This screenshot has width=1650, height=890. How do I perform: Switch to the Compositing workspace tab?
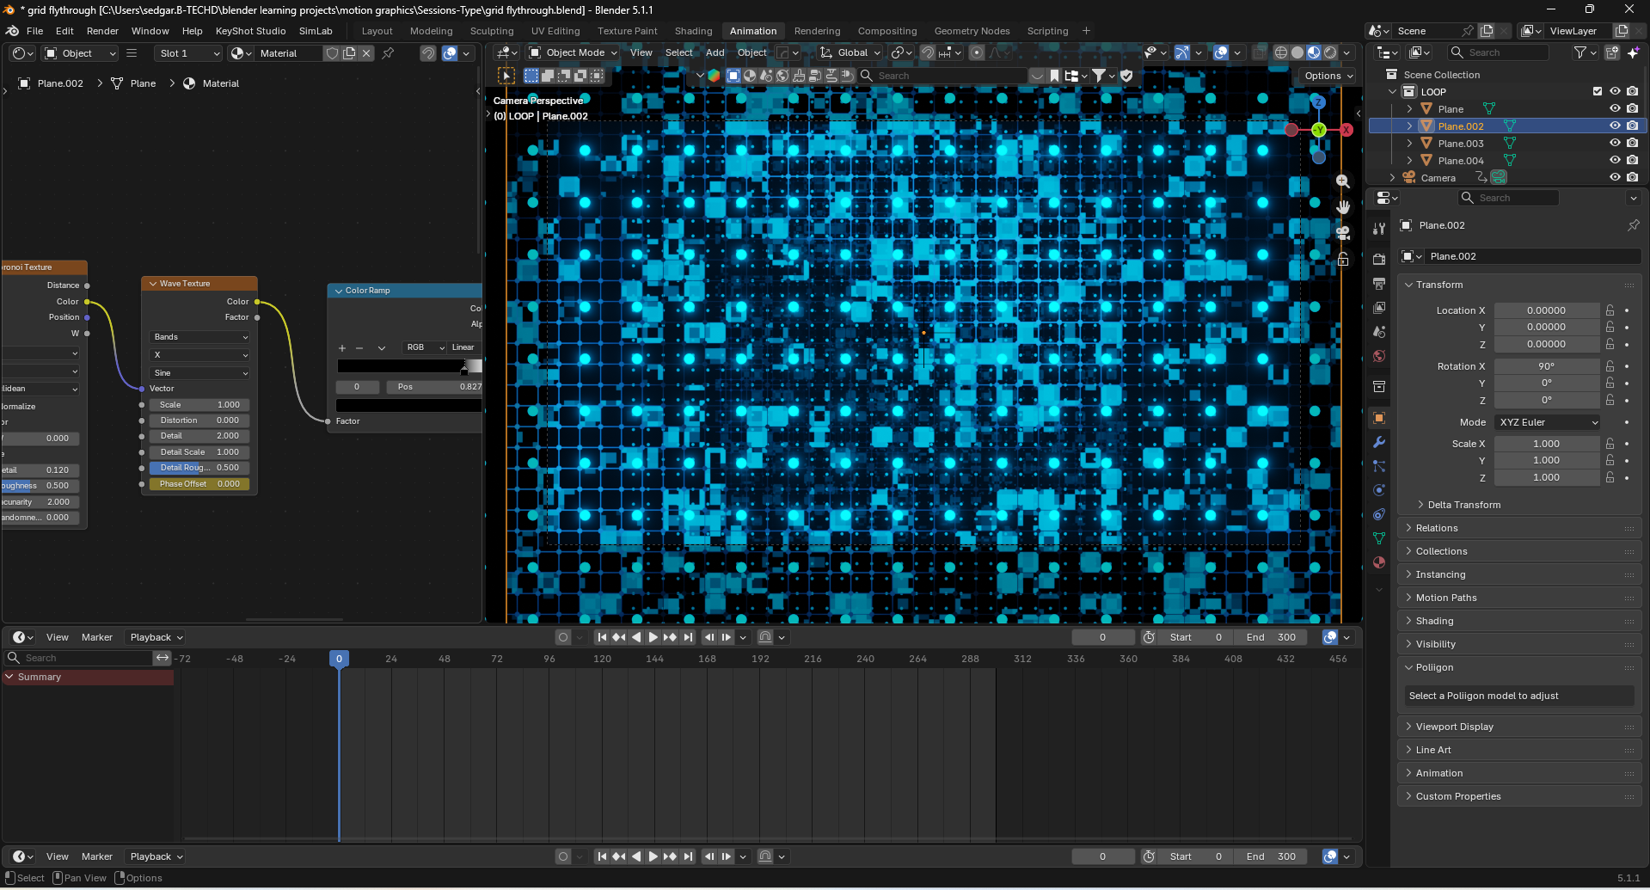click(886, 31)
